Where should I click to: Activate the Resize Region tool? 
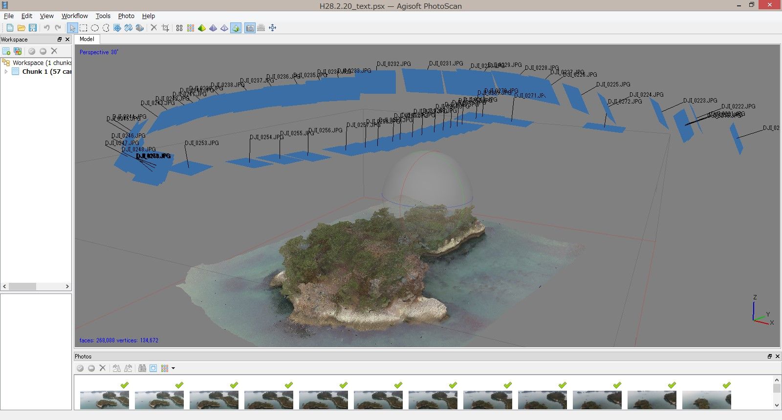point(129,28)
